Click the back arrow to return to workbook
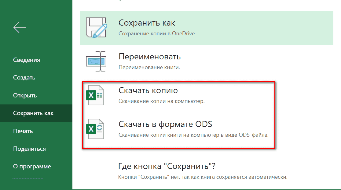341x190 pixels. [19, 27]
